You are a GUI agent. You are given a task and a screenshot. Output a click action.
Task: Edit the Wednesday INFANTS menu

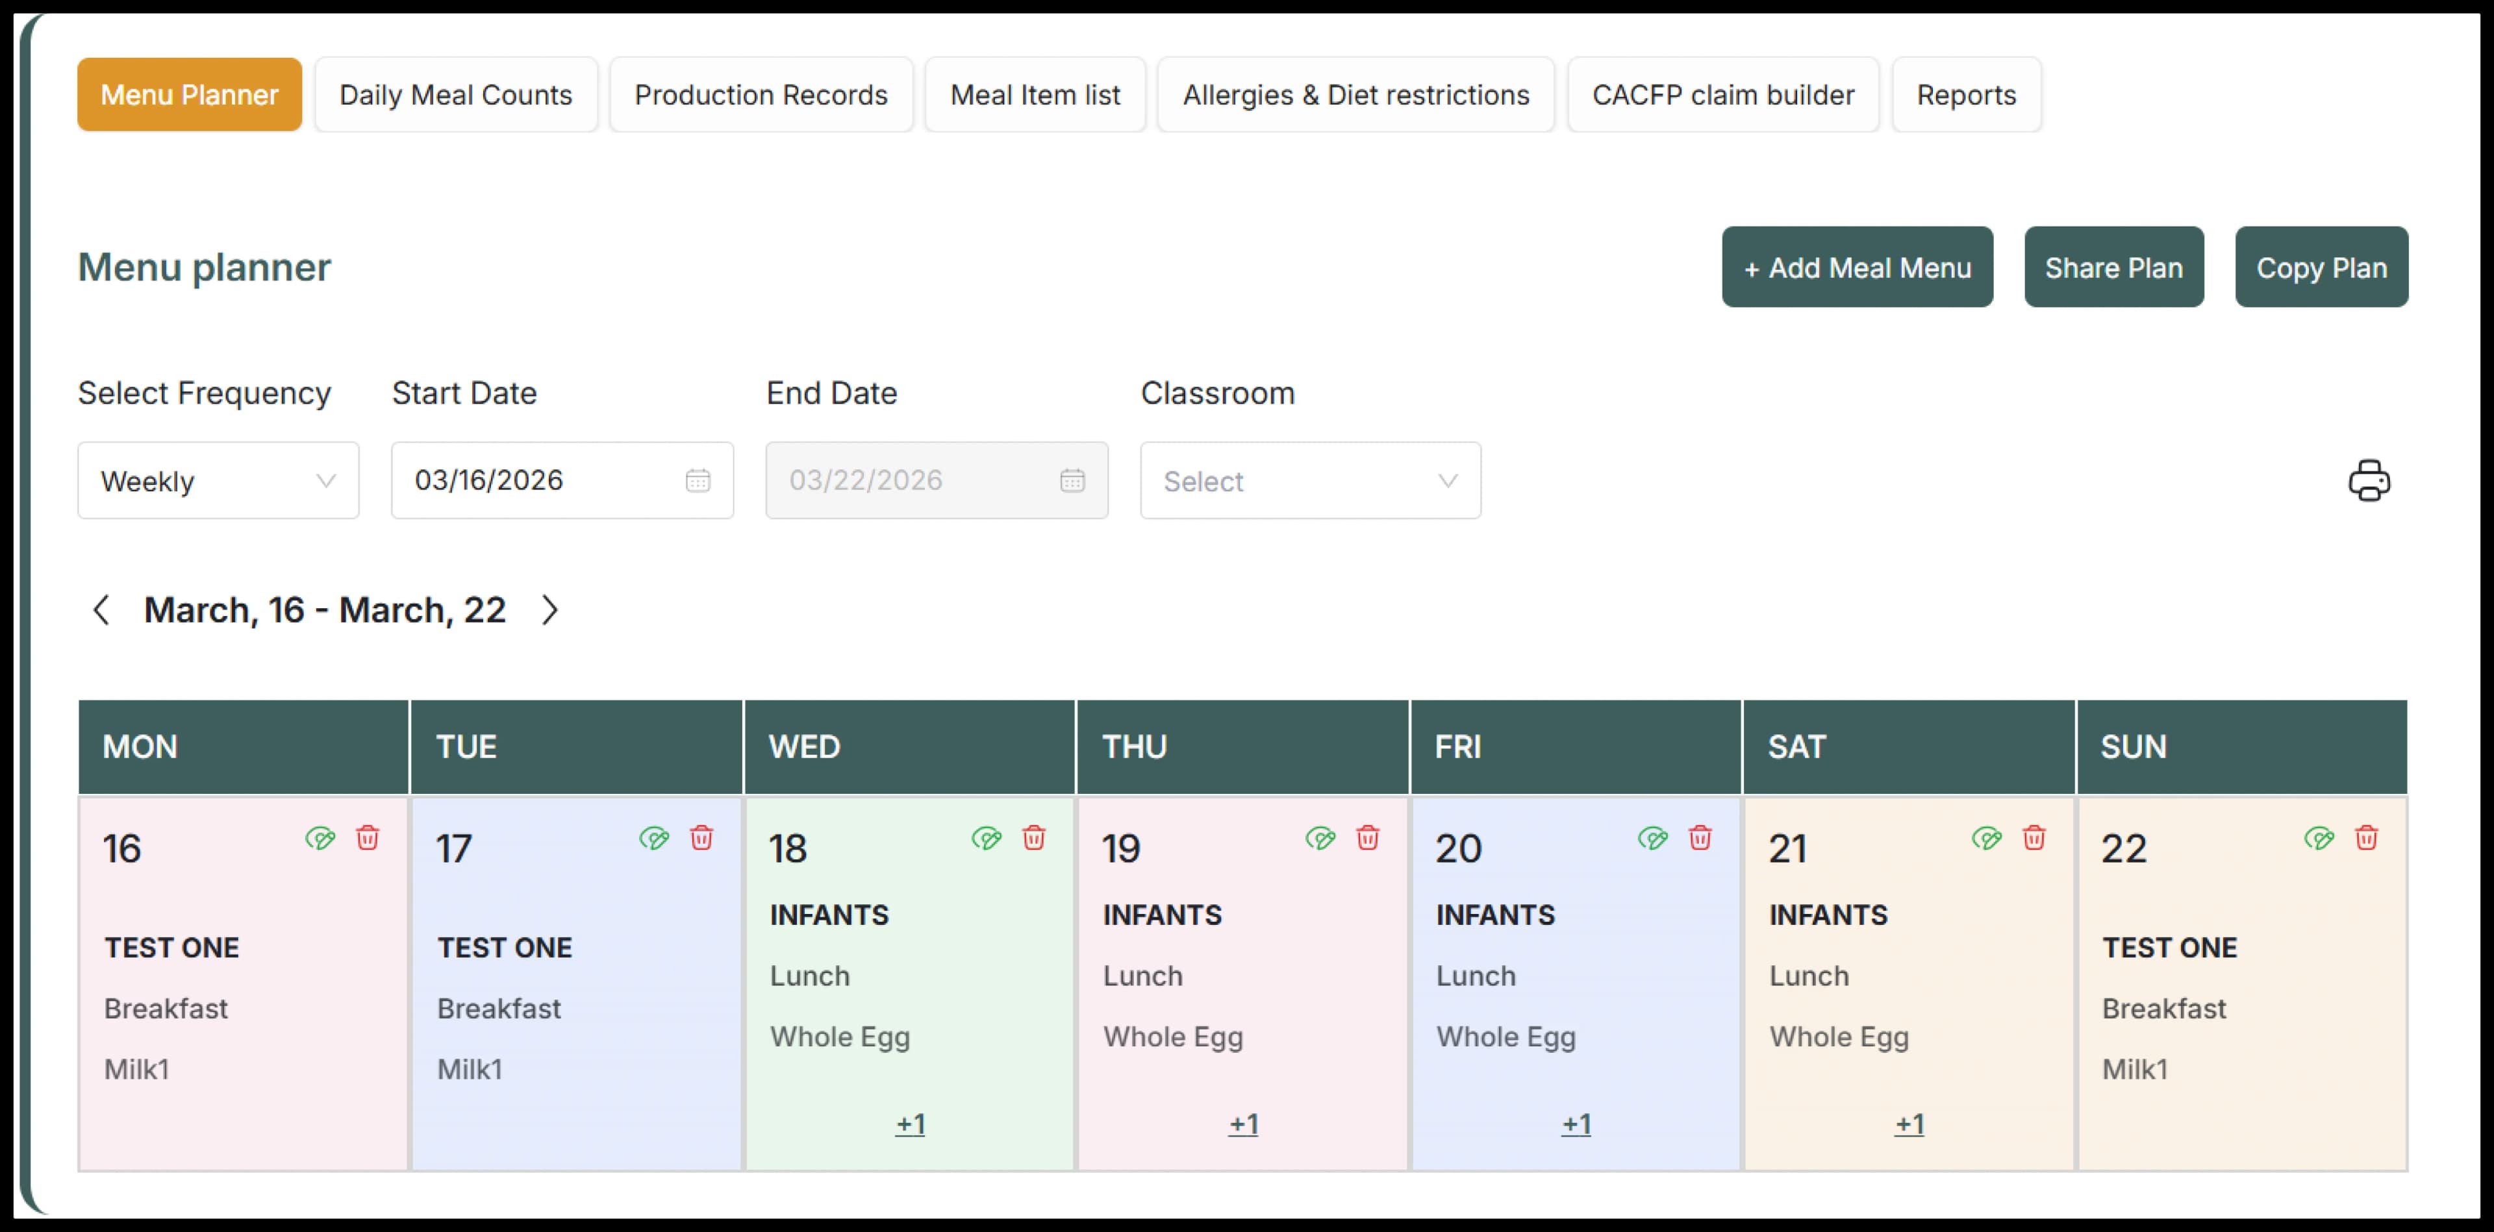tap(987, 839)
